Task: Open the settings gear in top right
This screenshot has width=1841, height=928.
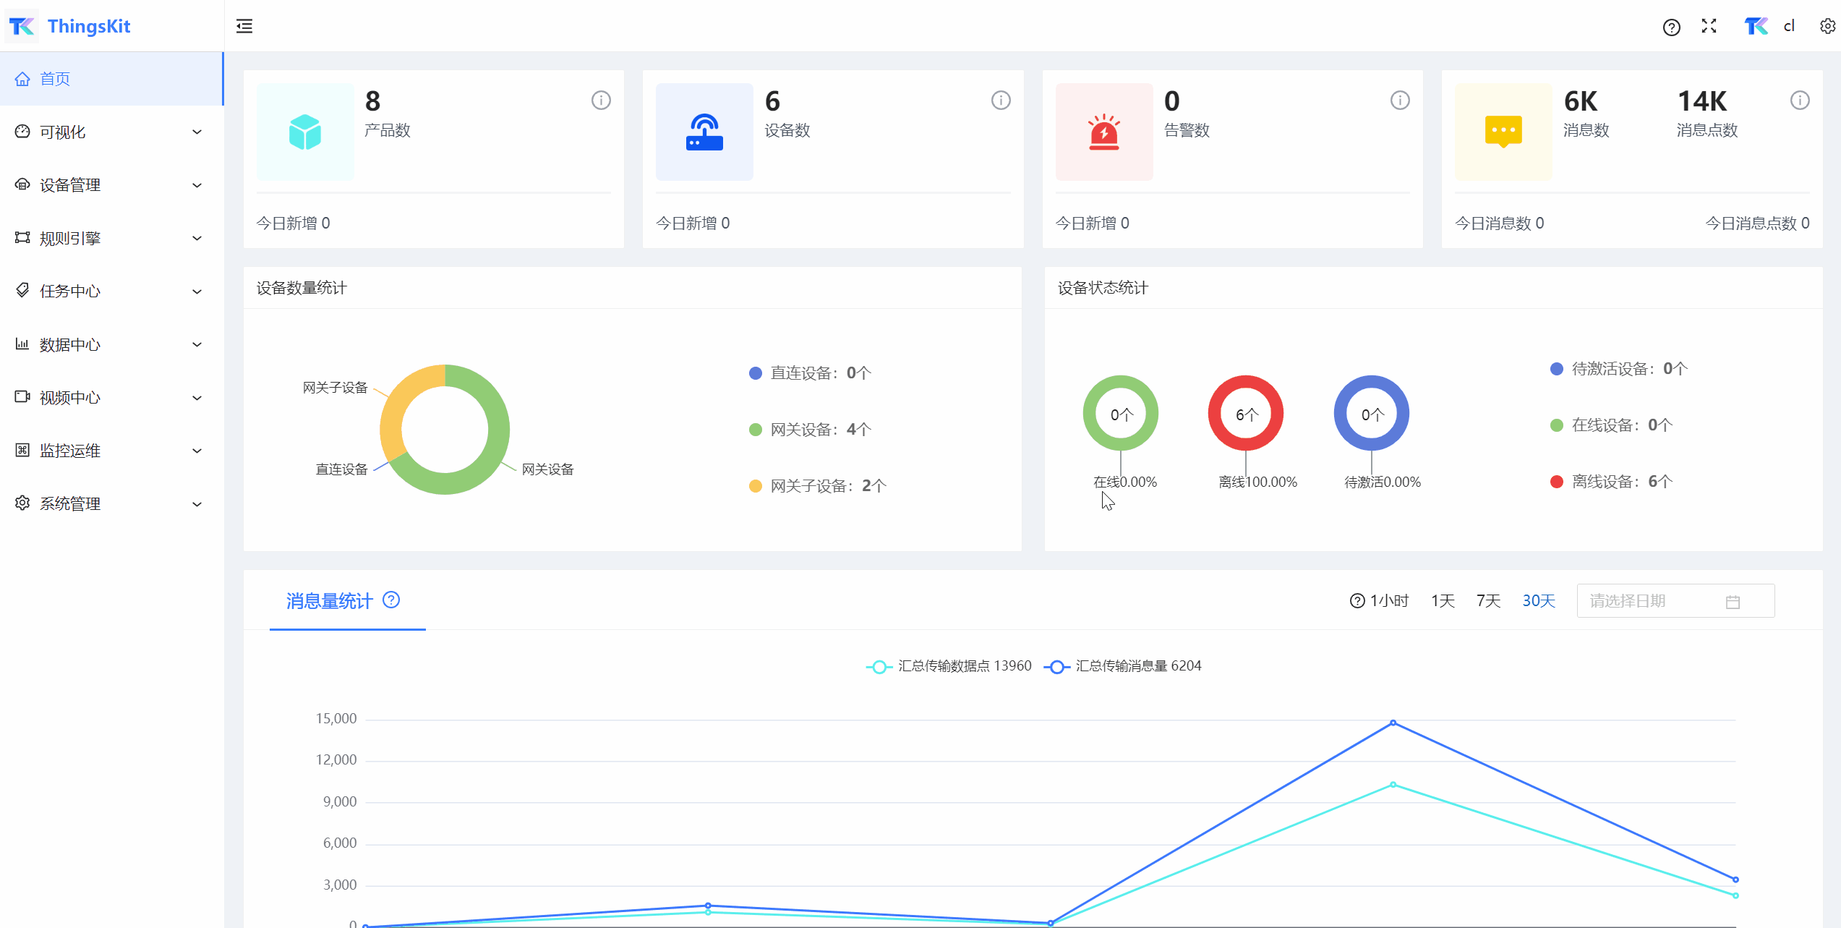Action: pyautogui.click(x=1827, y=27)
